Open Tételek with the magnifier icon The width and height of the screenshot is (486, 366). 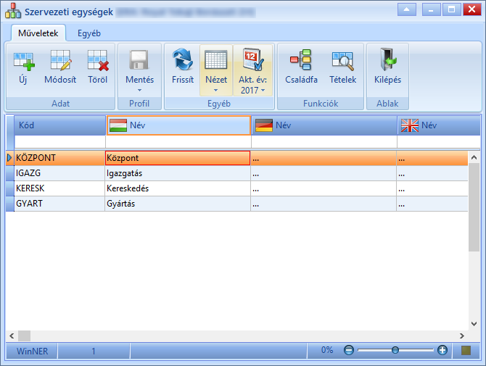pos(343,61)
